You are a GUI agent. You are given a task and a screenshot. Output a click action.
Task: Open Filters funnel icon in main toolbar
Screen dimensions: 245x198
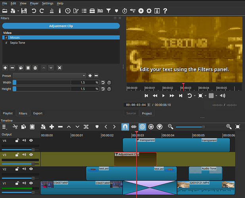(x=109, y=11)
